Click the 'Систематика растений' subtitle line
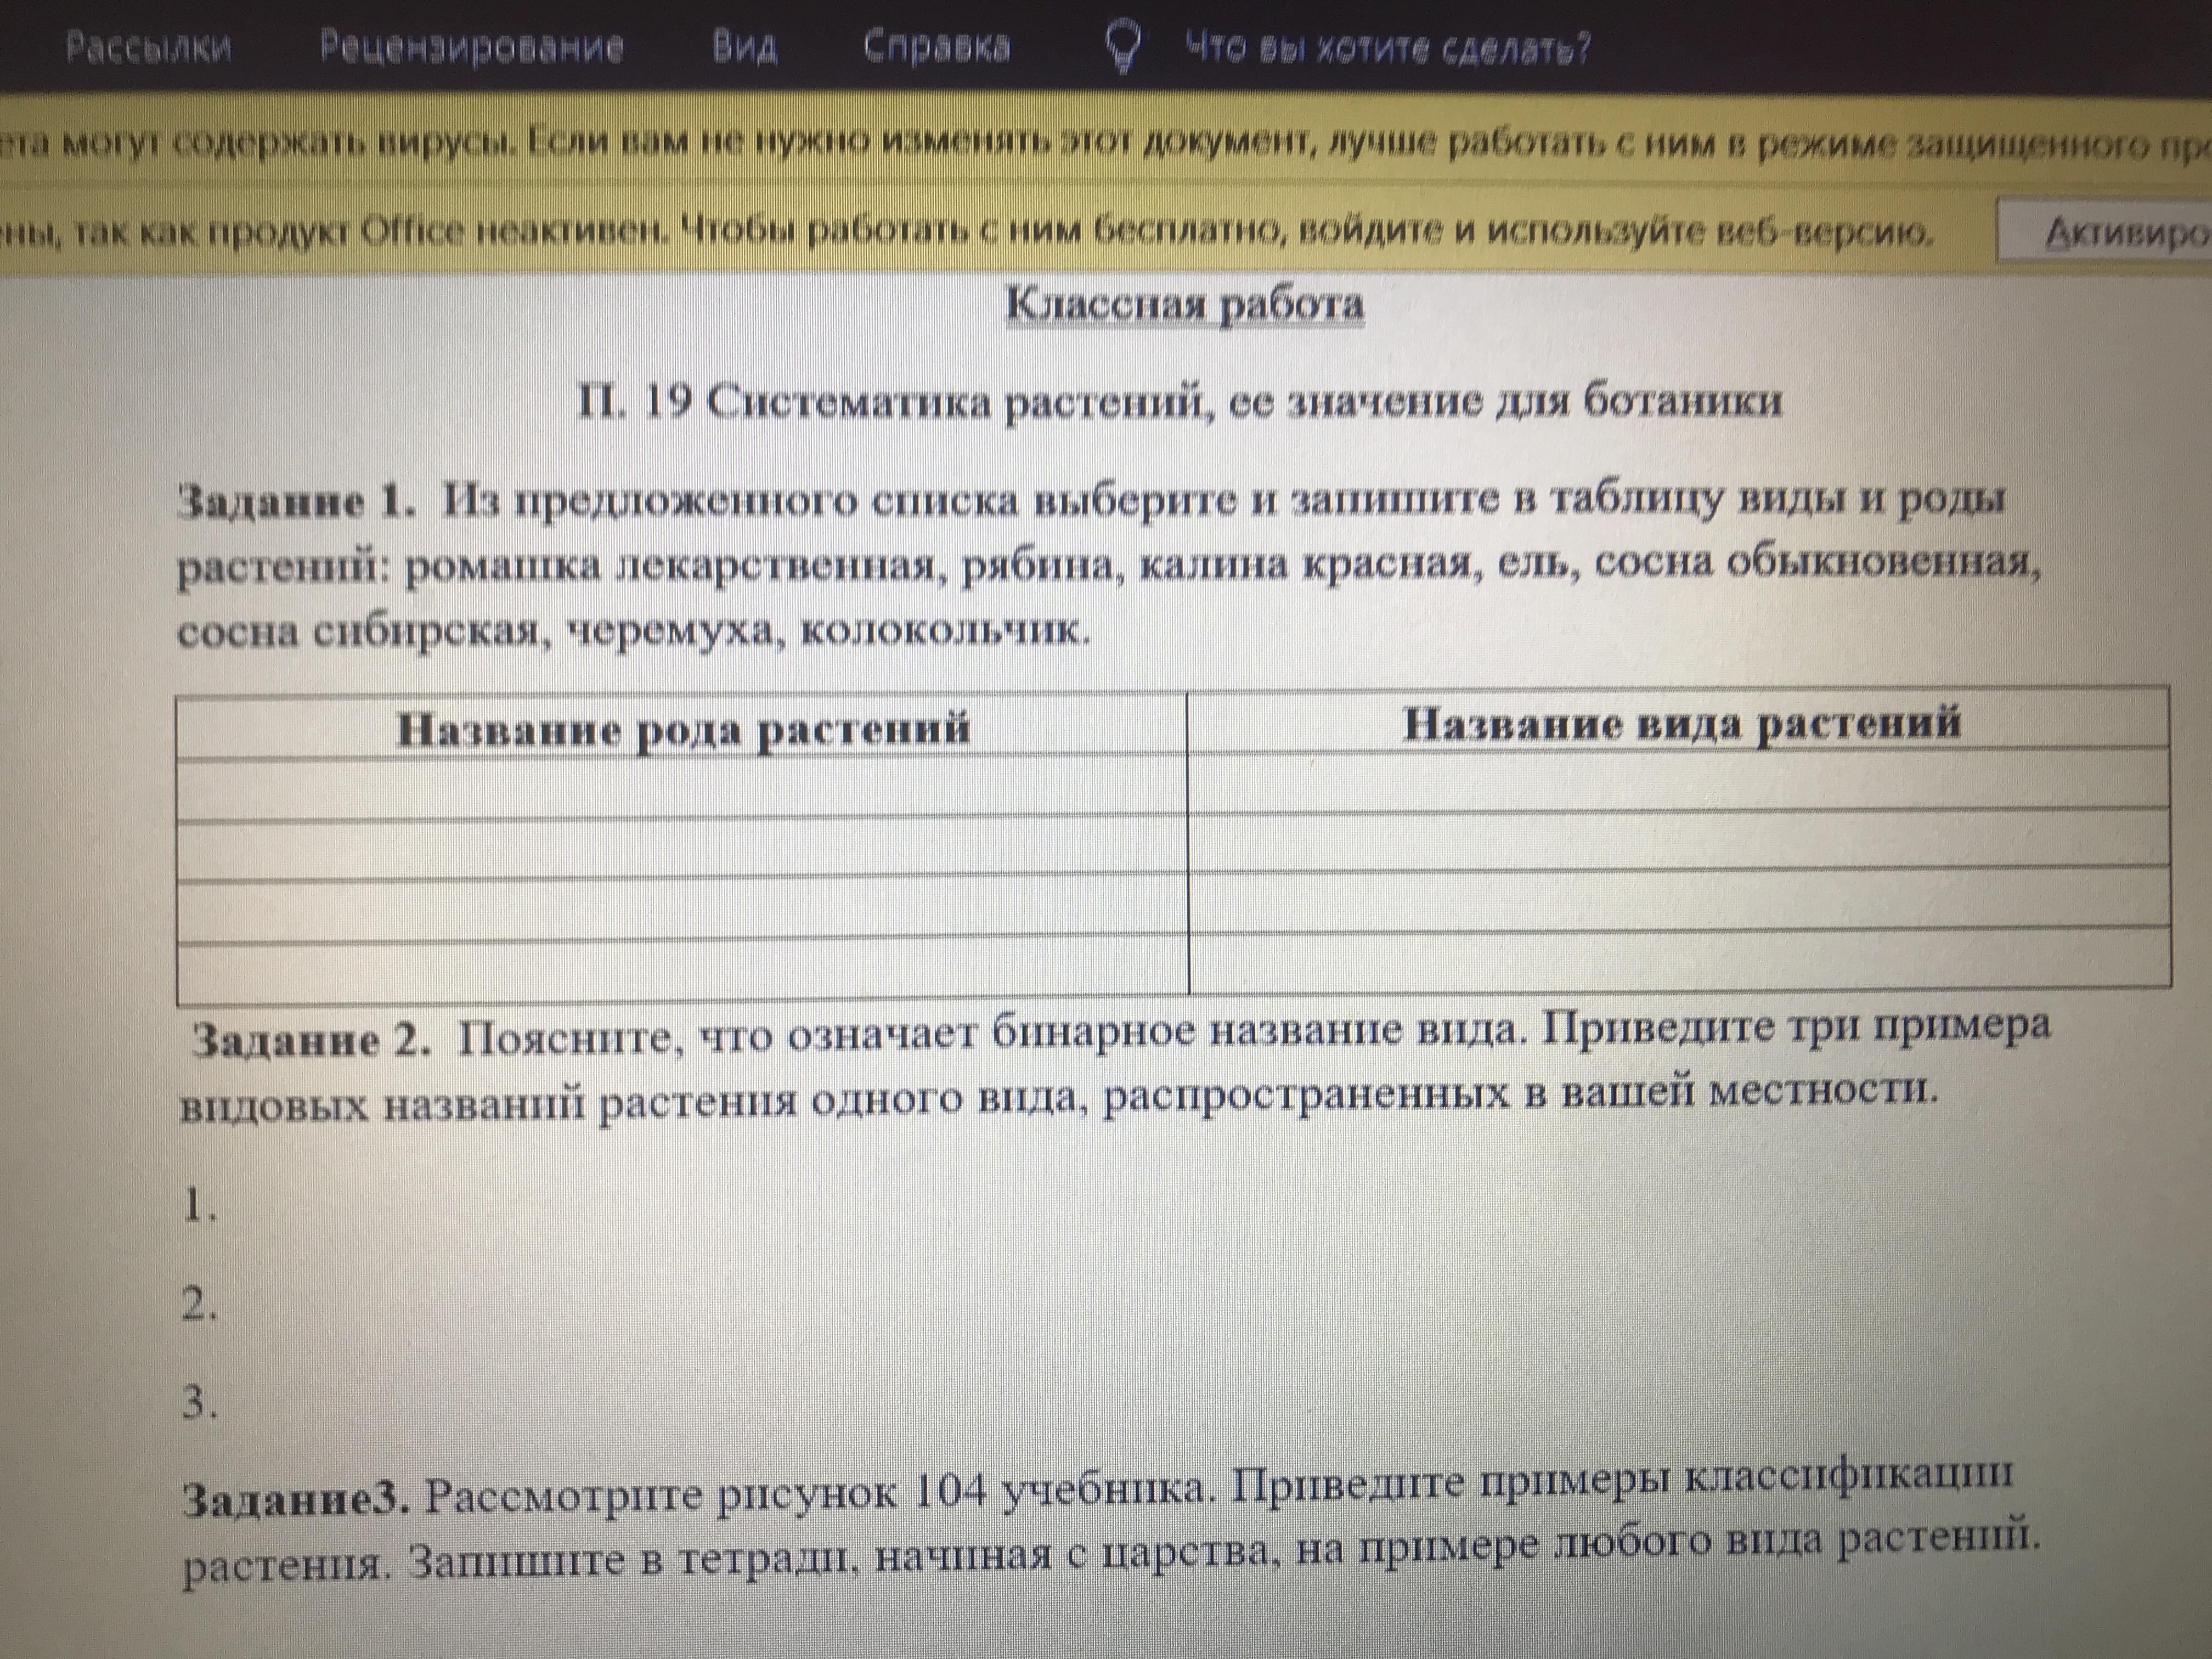 1180,402
